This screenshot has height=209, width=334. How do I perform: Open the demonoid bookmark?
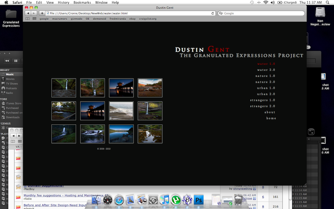[x=100, y=19]
